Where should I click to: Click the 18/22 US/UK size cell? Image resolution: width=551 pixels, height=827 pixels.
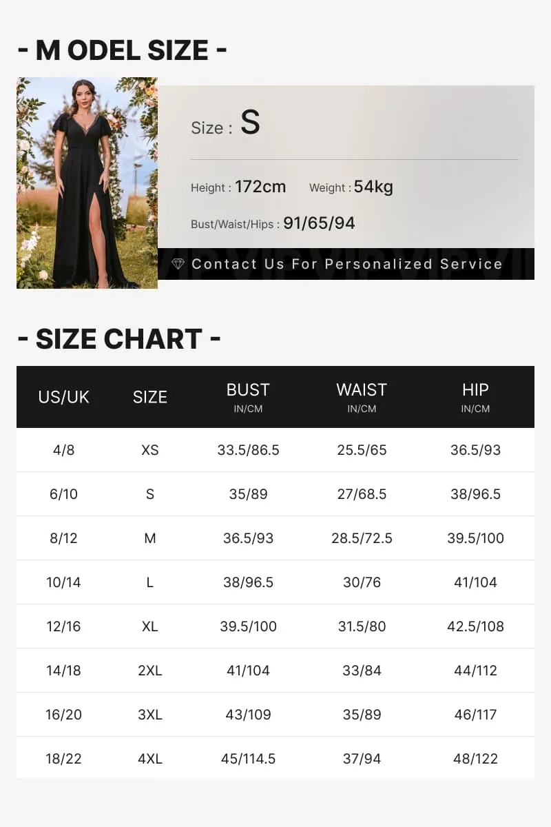pyautogui.click(x=64, y=759)
